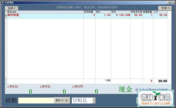
Task: Click the 库存数量 column header
Action: 90,12
